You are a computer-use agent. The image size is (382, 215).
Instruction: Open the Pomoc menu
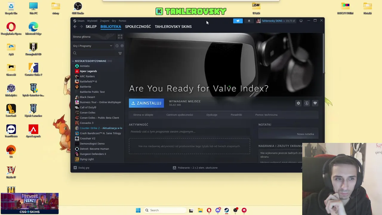click(x=122, y=21)
